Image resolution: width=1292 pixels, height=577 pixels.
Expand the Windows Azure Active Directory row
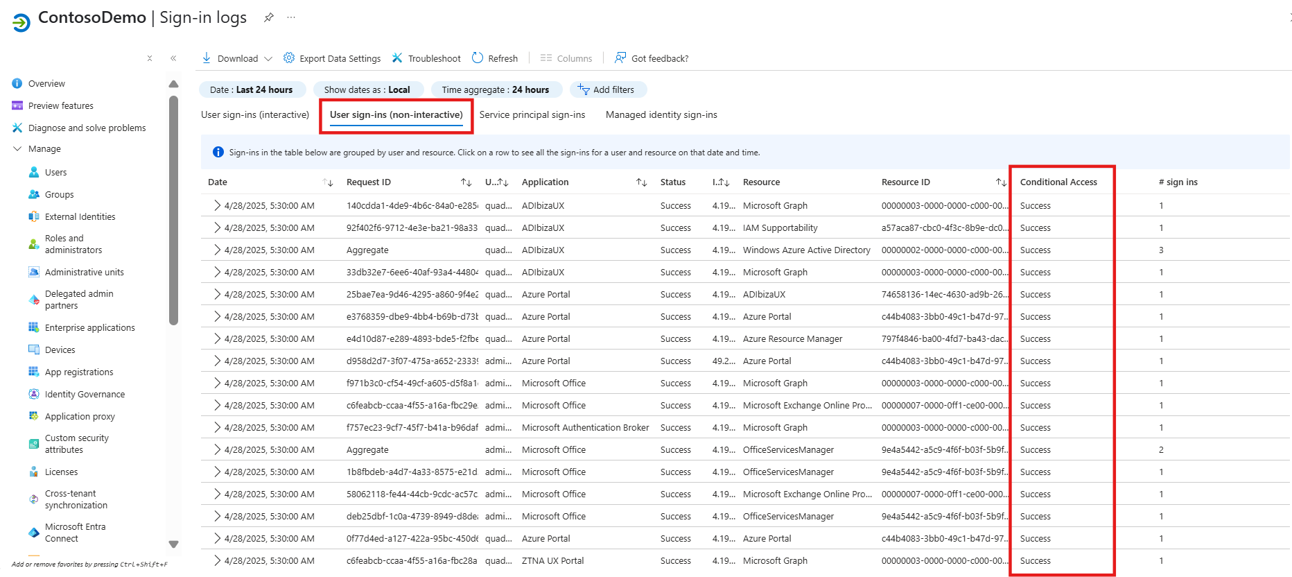click(217, 250)
